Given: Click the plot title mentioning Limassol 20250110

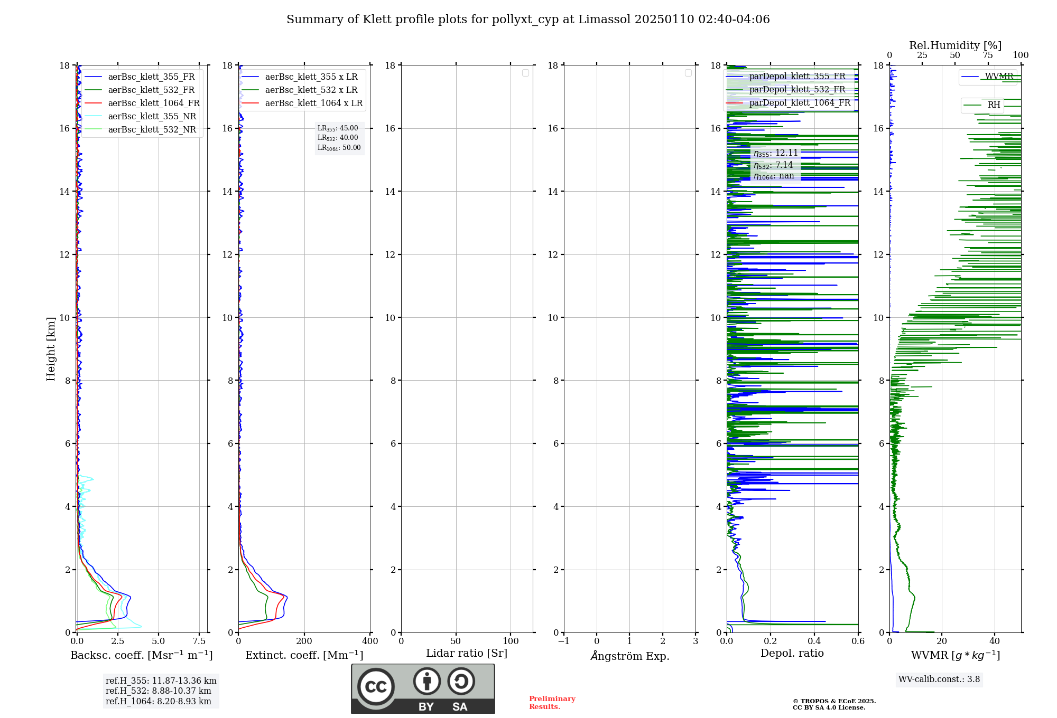Looking at the screenshot, I should 528,20.
